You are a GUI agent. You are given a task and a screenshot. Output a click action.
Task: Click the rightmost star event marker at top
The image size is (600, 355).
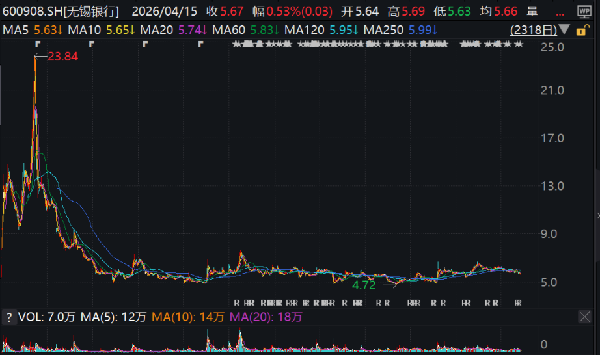(x=519, y=44)
